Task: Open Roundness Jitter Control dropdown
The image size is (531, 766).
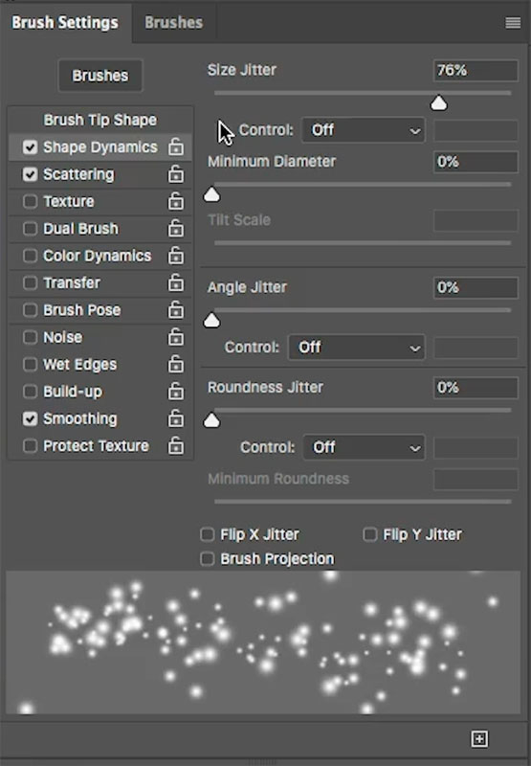Action: [x=364, y=447]
